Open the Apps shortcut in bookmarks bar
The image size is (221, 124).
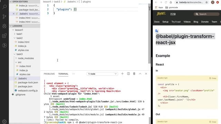click(159, 8)
